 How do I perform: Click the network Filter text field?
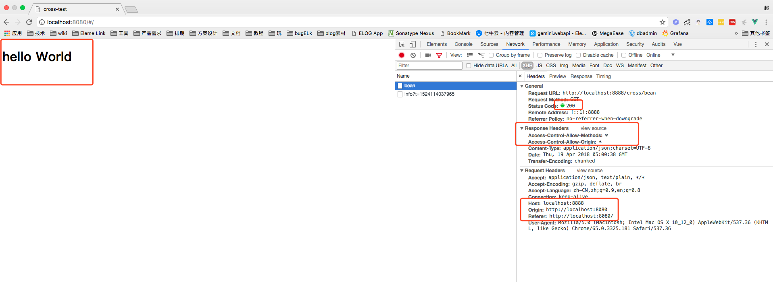(429, 66)
